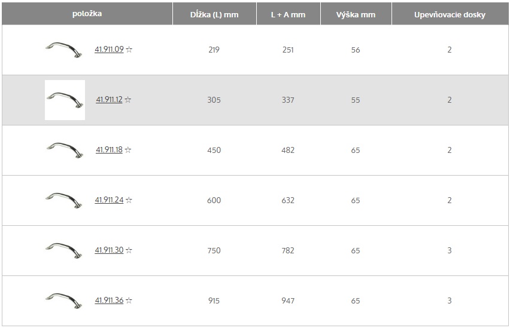The image size is (510, 328).
Task: Open product link 41.911.12
Action: click(x=110, y=99)
